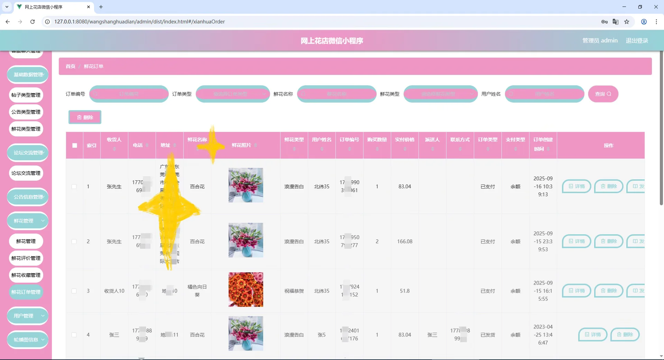
Task: Click 退出登录 in the top navigation
Action: pyautogui.click(x=637, y=40)
